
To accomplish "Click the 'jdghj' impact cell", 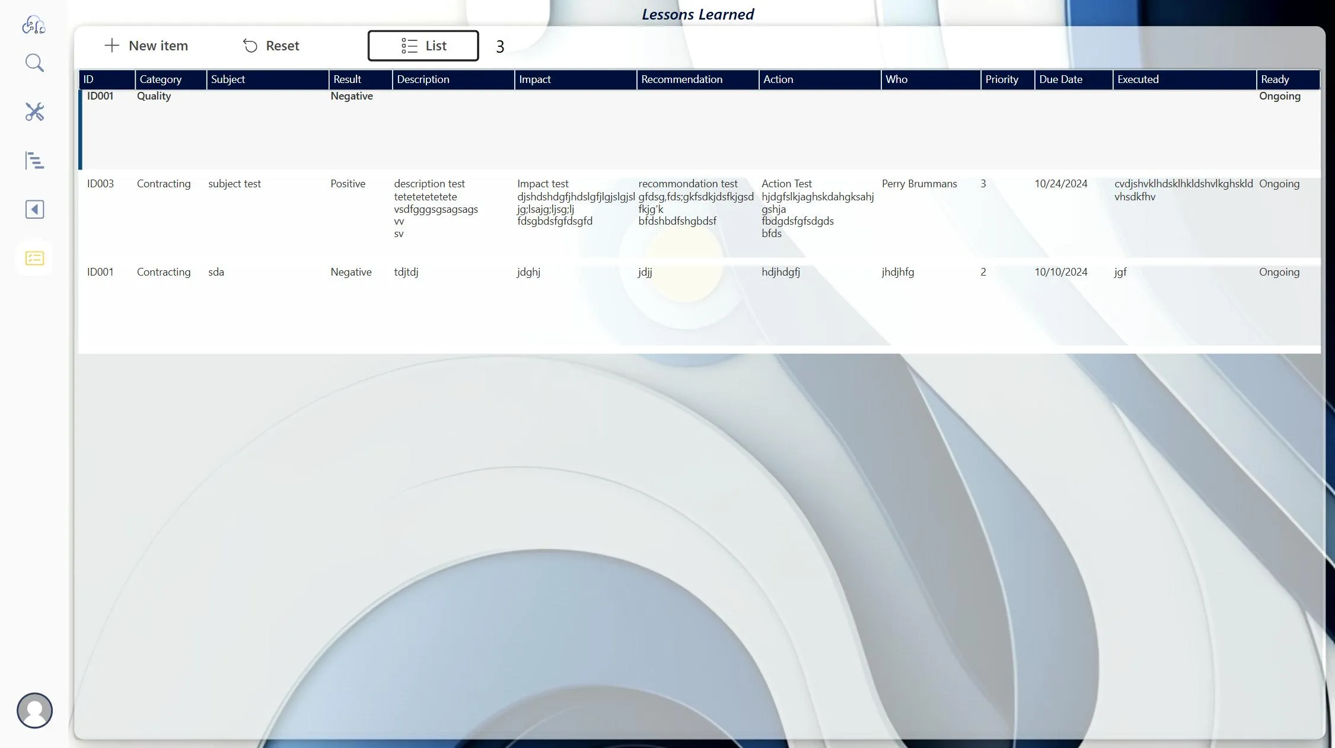I will click(528, 272).
